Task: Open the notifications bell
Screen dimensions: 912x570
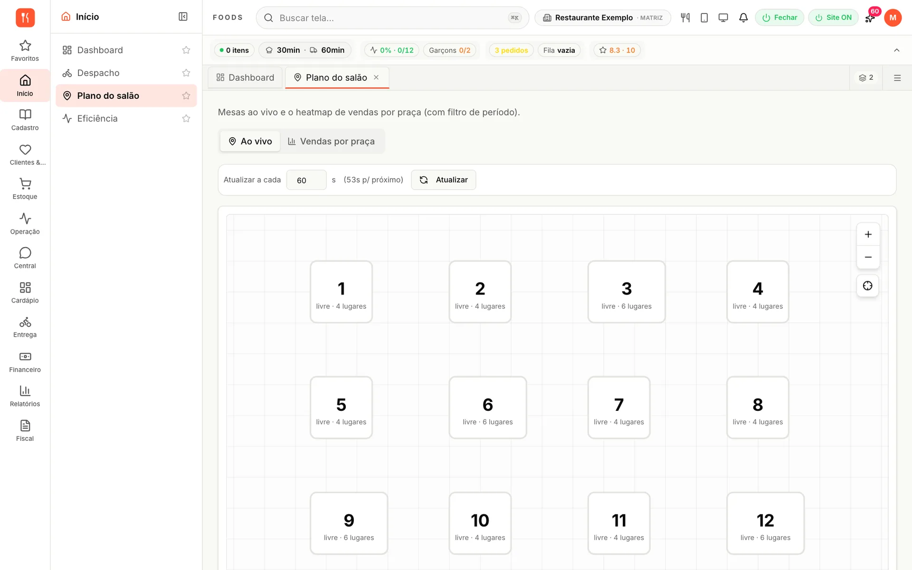Action: tap(743, 18)
